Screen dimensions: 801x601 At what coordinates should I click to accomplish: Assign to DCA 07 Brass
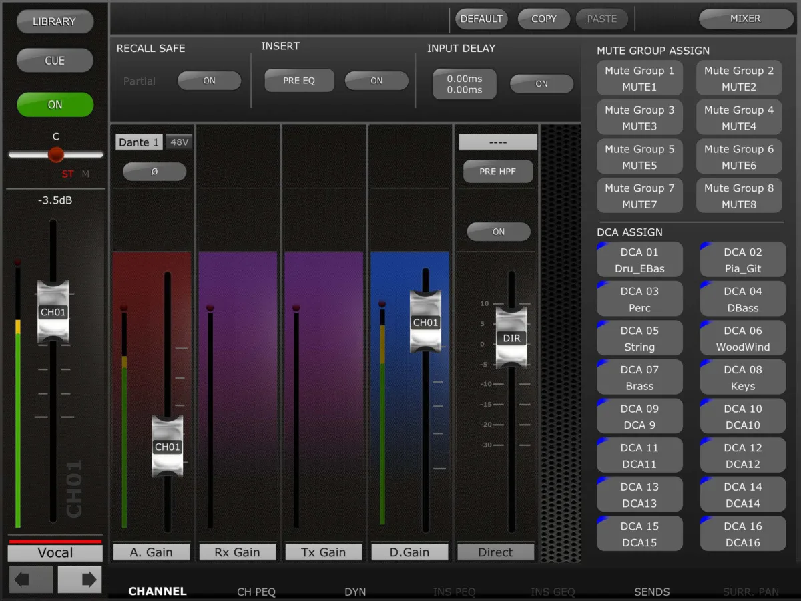[639, 377]
